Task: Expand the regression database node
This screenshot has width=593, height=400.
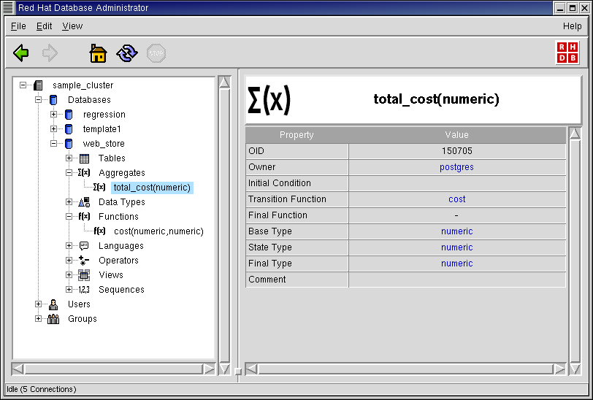Action: [x=54, y=114]
